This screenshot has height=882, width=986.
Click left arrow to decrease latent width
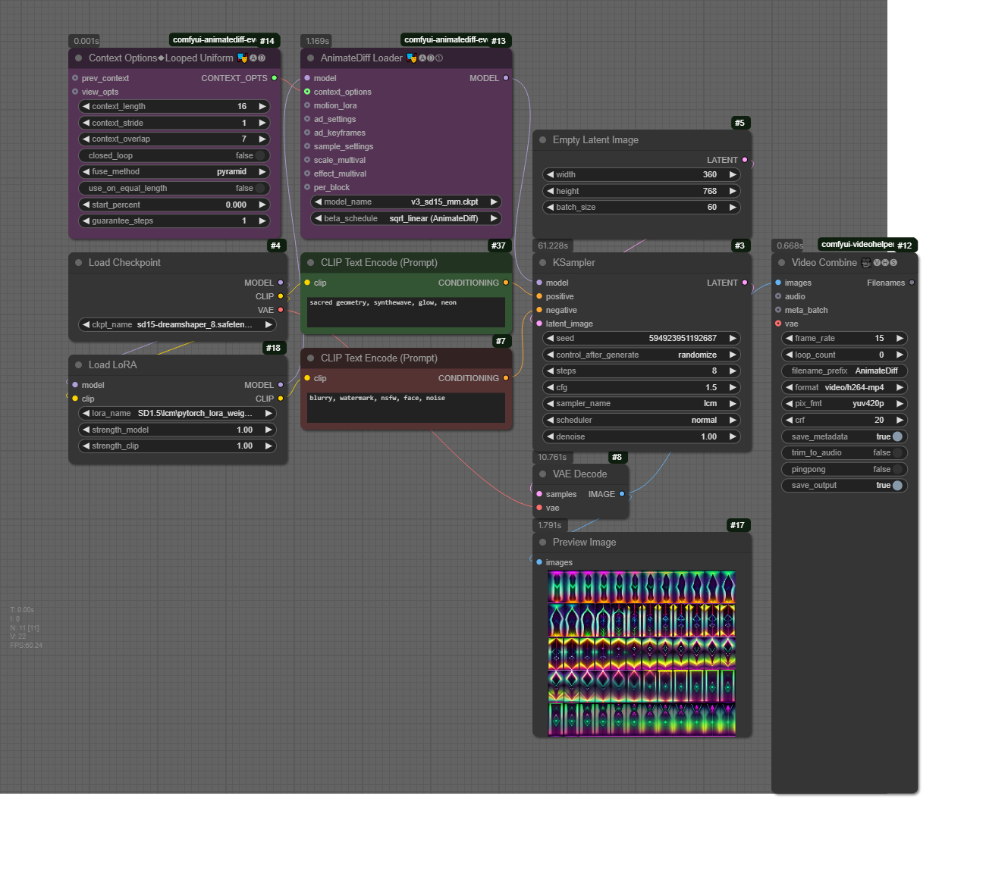(550, 175)
